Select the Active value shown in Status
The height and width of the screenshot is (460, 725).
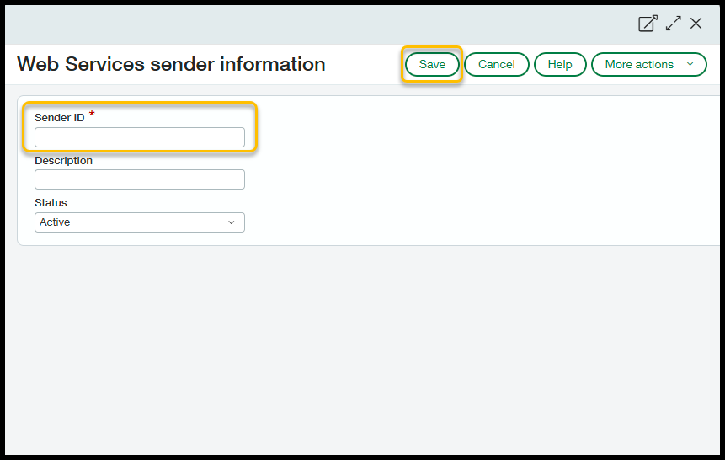56,222
